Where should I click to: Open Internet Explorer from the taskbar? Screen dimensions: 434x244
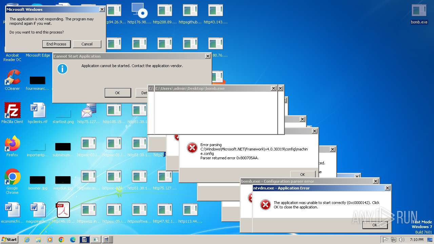pyautogui.click(x=27, y=240)
